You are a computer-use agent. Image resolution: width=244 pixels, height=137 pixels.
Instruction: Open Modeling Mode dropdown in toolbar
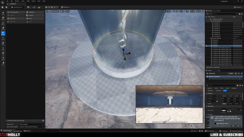pos(18,7)
